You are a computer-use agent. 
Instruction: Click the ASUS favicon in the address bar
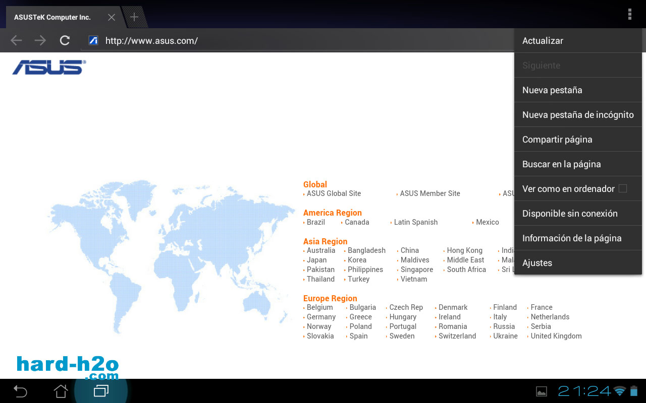pyautogui.click(x=93, y=40)
